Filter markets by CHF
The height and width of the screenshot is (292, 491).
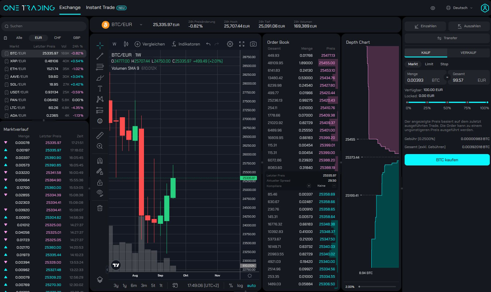click(58, 38)
